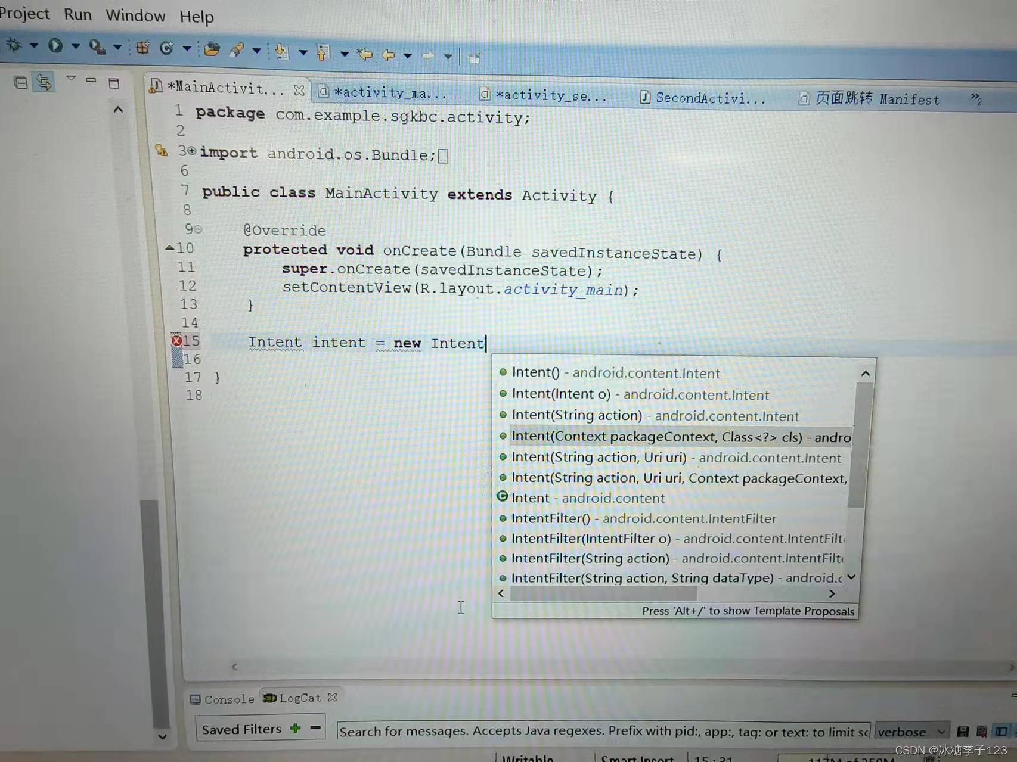The image size is (1017, 762).
Task: Click the LogCat clear log icon
Action: coord(982,731)
